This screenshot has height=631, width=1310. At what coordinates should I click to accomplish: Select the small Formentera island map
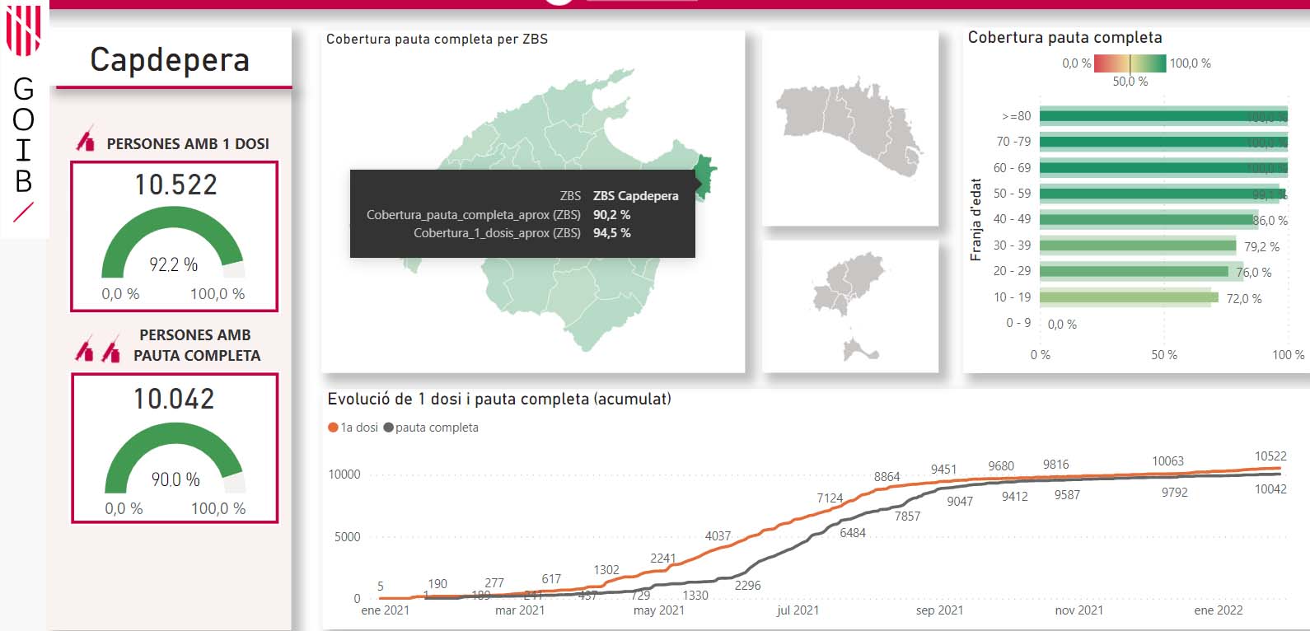[x=860, y=349]
